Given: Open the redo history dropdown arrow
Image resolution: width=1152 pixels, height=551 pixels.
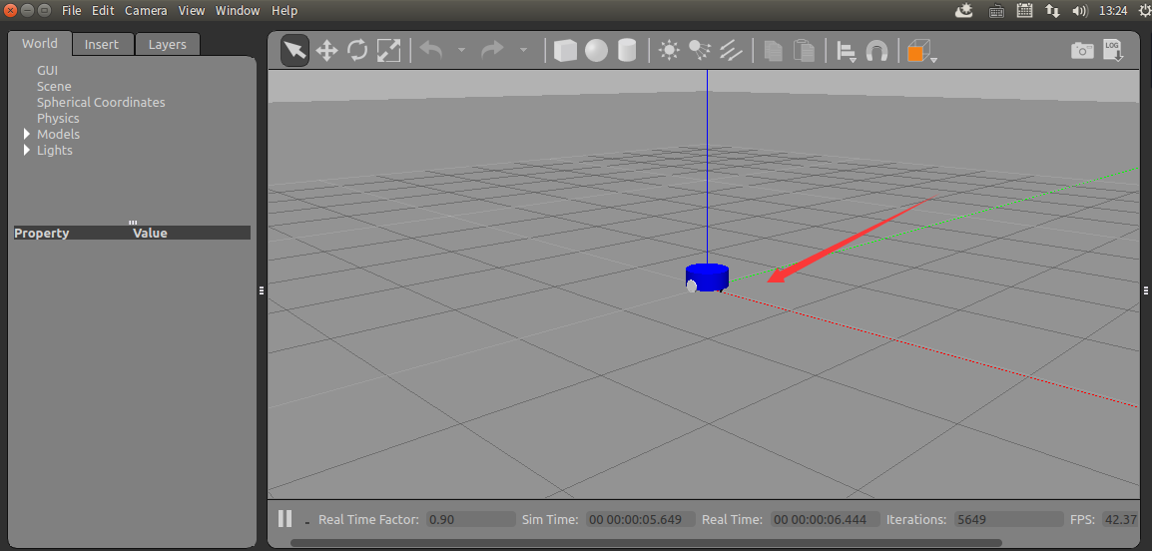Looking at the screenshot, I should click(523, 51).
